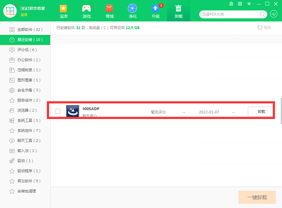Open the 升级 upgrade arrow icon
282x208 pixels.
coord(156,8)
